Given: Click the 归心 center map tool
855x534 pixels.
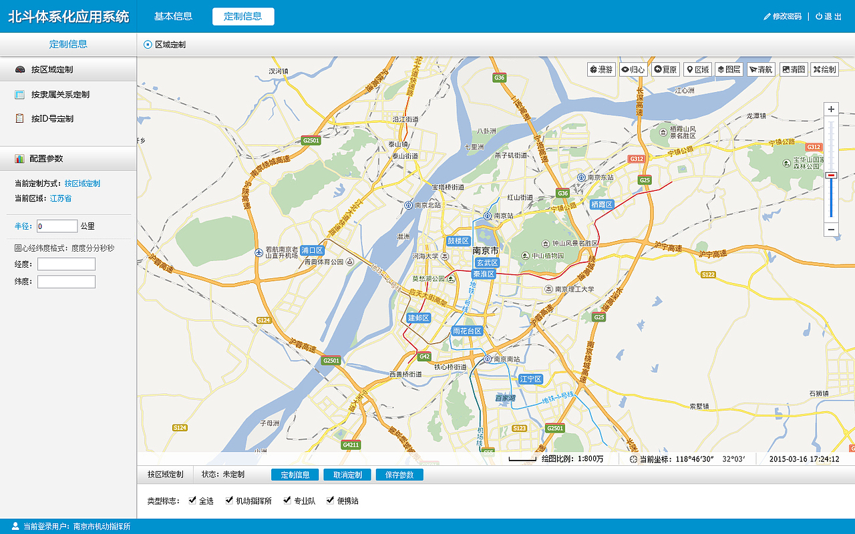Looking at the screenshot, I should (x=633, y=69).
